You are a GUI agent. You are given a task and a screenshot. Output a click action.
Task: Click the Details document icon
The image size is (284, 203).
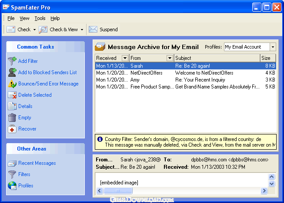[x=12, y=106]
